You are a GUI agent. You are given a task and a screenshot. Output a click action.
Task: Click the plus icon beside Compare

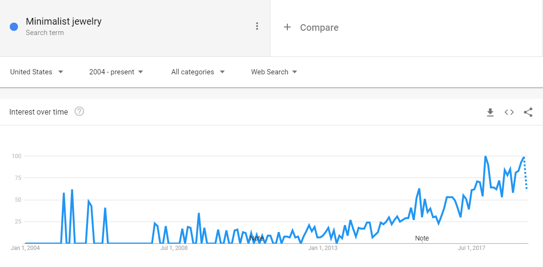pyautogui.click(x=287, y=27)
